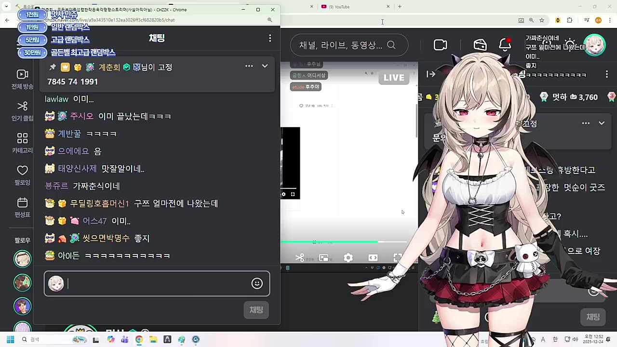Open the player settings gear
This screenshot has width=617, height=347.
point(348,258)
